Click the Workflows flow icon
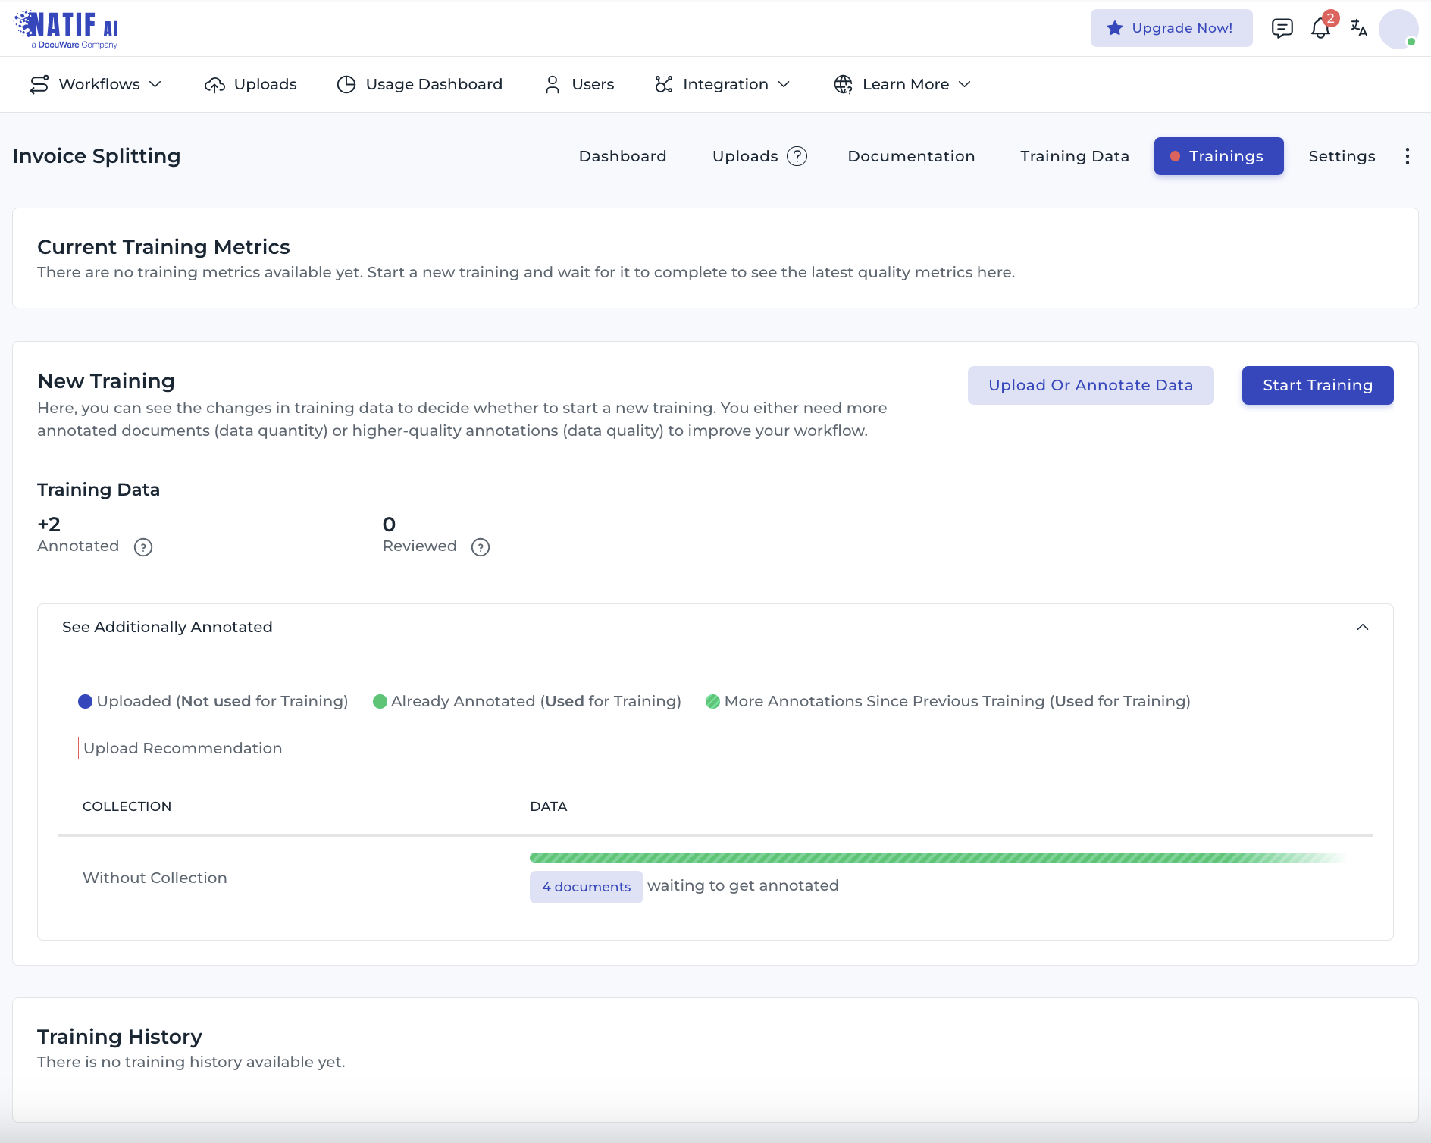Viewport: 1431px width, 1143px height. pos(39,84)
